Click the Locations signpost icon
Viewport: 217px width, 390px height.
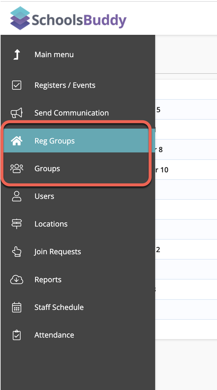(x=17, y=224)
